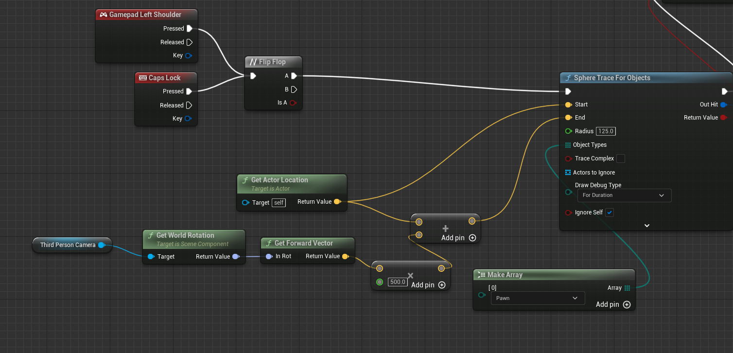This screenshot has width=733, height=353.
Task: Click the green float input pin on multiply node
Action: tap(380, 282)
